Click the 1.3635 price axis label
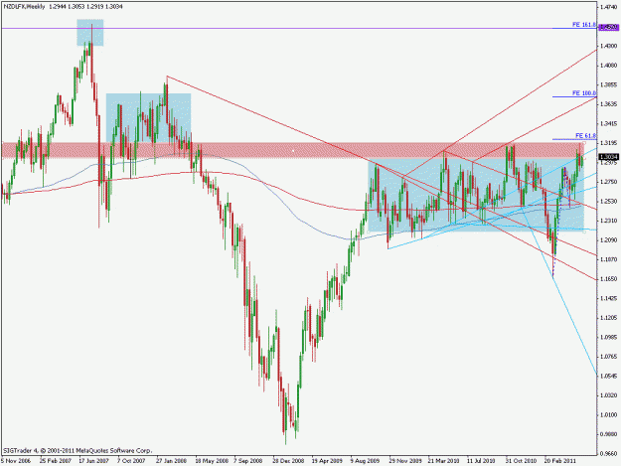 [x=610, y=104]
